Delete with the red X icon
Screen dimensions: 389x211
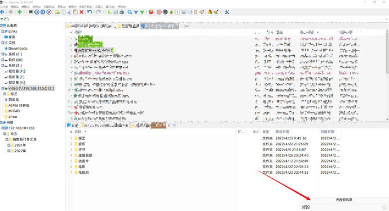point(81,12)
